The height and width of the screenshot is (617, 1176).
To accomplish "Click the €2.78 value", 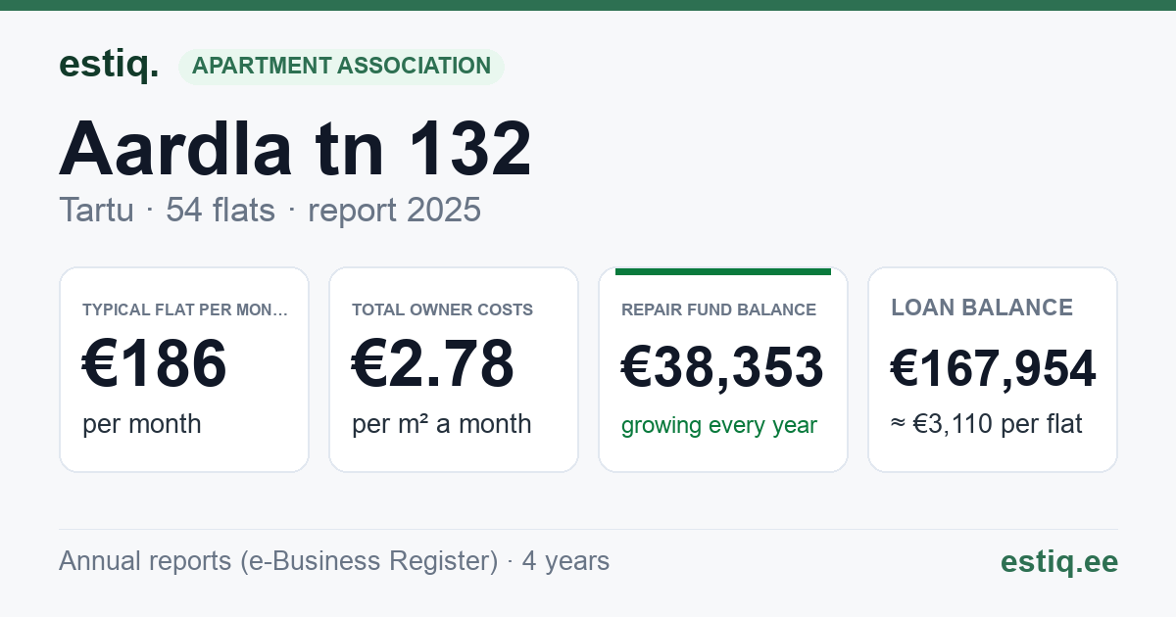I will pos(433,363).
